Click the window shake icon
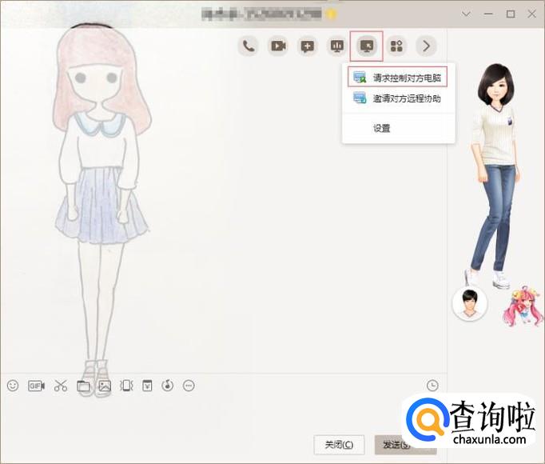The width and height of the screenshot is (545, 464). [x=125, y=386]
